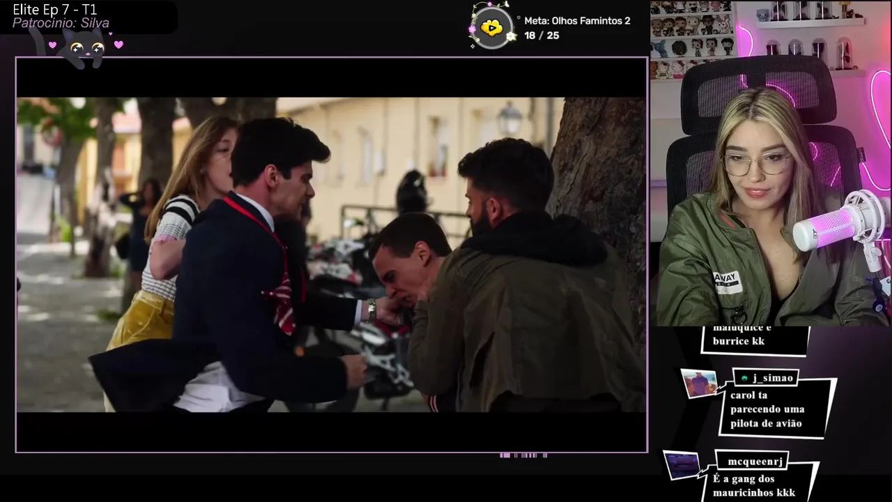Click the chat message 'É a gang dos mauricinhos kkk'
Viewport: 892px width, 502px height.
point(754,486)
